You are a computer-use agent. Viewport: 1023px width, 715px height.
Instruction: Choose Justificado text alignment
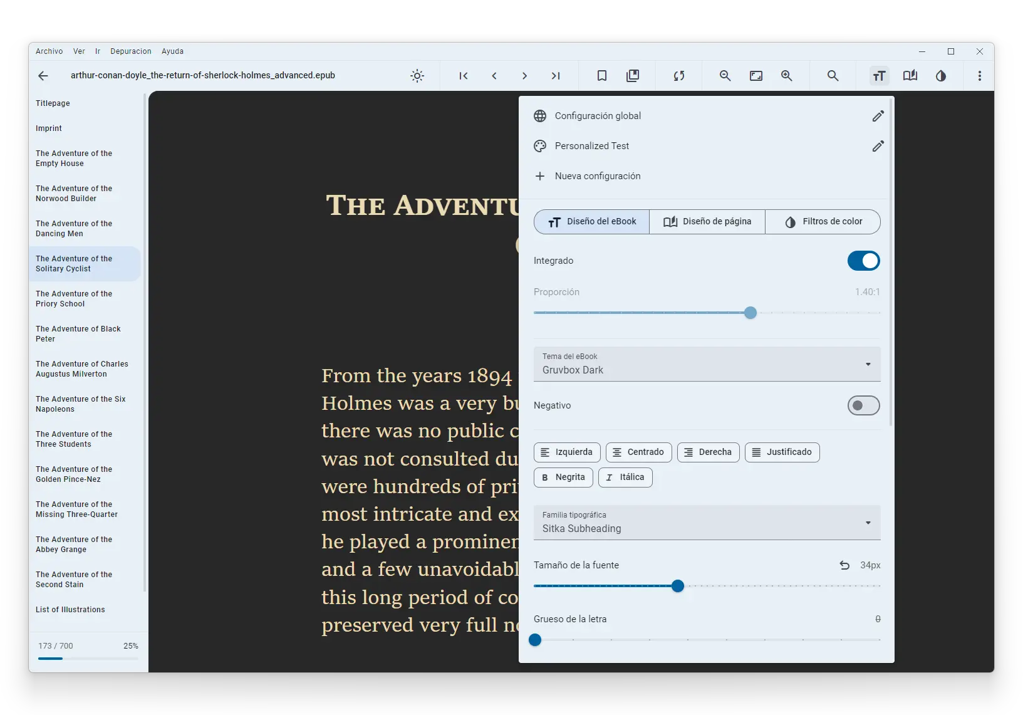coord(782,452)
